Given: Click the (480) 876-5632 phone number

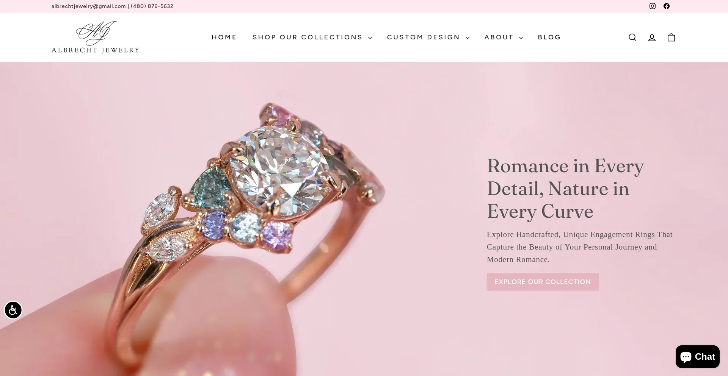Looking at the screenshot, I should (x=152, y=6).
